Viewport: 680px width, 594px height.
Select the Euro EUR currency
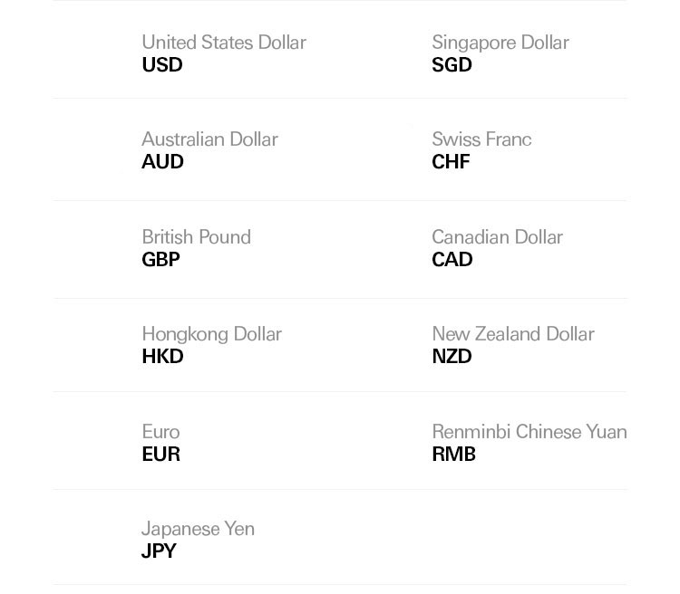[x=160, y=443]
